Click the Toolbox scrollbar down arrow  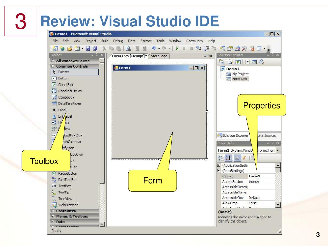coord(102,224)
